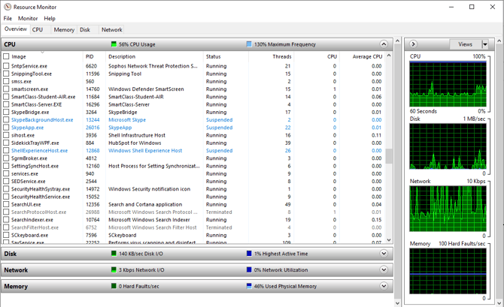Image resolution: width=504 pixels, height=307 pixels.
Task: Click the blue Highest Active Time indicator
Action: (x=249, y=254)
